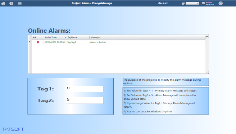This screenshot has height=134, width=236.
Task: Click the calendar icon next to date
Action: 203,3
